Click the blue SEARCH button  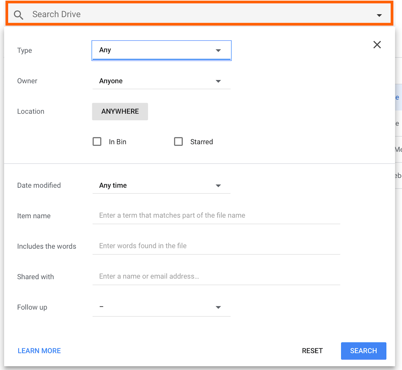[363, 351]
